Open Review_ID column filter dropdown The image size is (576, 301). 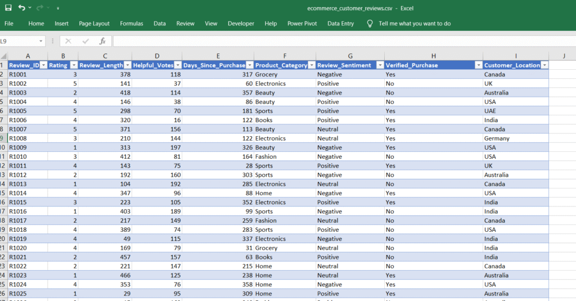click(43, 65)
